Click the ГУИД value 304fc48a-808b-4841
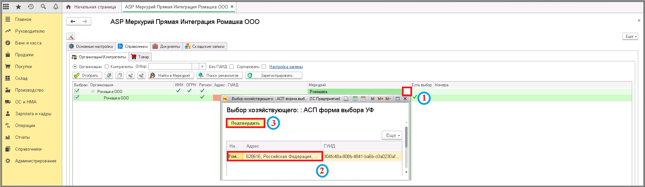645x187 pixels. (361, 156)
